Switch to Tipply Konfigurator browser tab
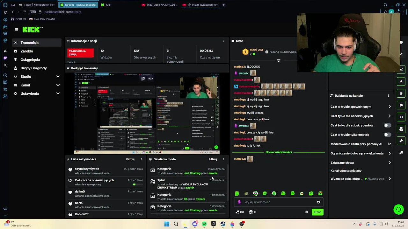This screenshot has width=408, height=229. pyautogui.click(x=37, y=5)
